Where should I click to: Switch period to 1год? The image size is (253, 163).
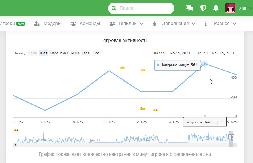86,53
